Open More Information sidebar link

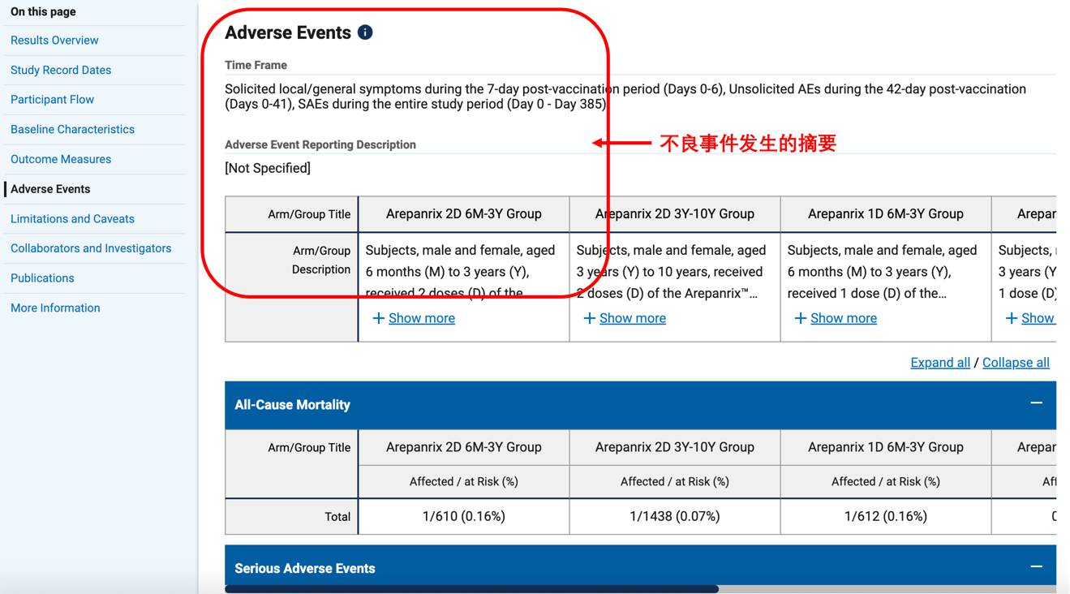coord(55,308)
